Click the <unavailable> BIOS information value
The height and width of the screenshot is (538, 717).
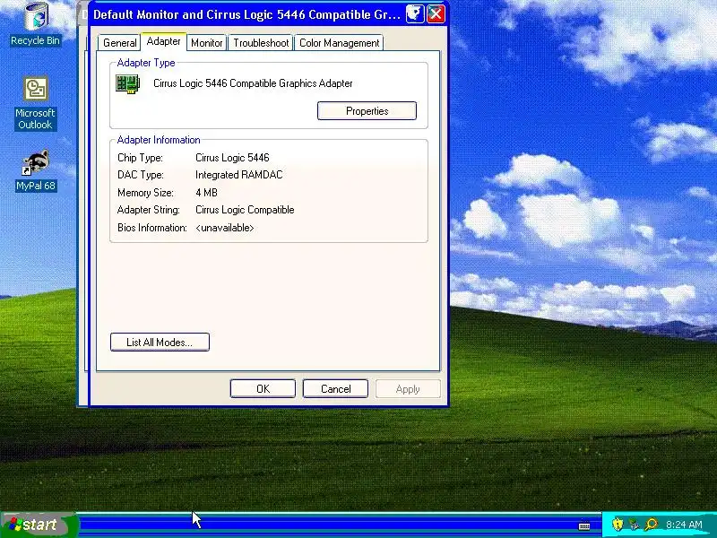225,228
